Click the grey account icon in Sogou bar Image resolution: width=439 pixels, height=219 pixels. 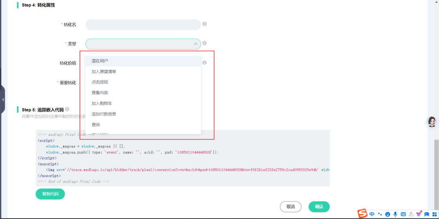tap(411, 214)
